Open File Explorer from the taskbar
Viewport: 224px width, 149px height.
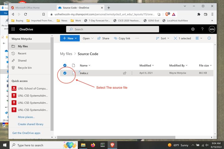click(x=83, y=145)
